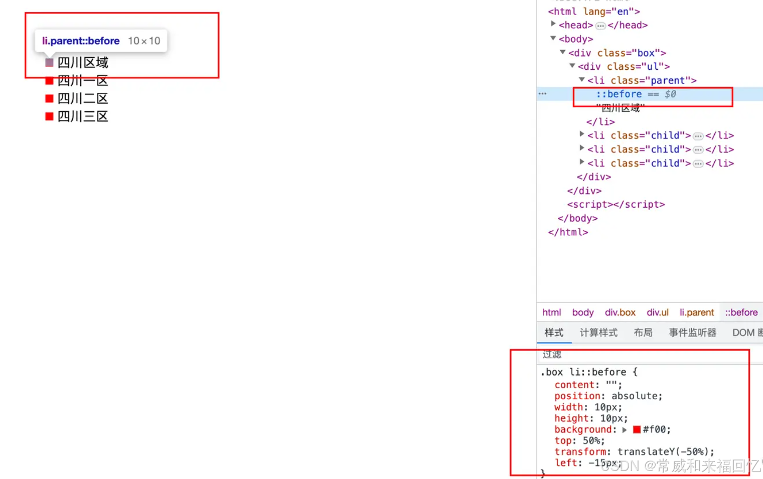Viewport: 763px width, 479px height.
Task: Expand the third li class="child" node
Action: tap(581, 163)
